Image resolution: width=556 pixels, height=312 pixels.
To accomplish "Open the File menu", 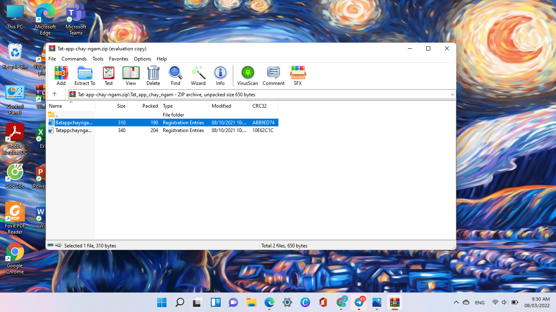I will coord(52,59).
